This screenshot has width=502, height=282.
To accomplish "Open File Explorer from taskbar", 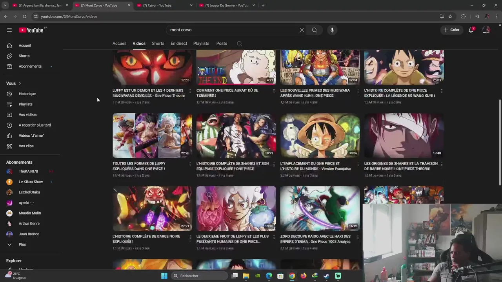I will tap(246, 276).
